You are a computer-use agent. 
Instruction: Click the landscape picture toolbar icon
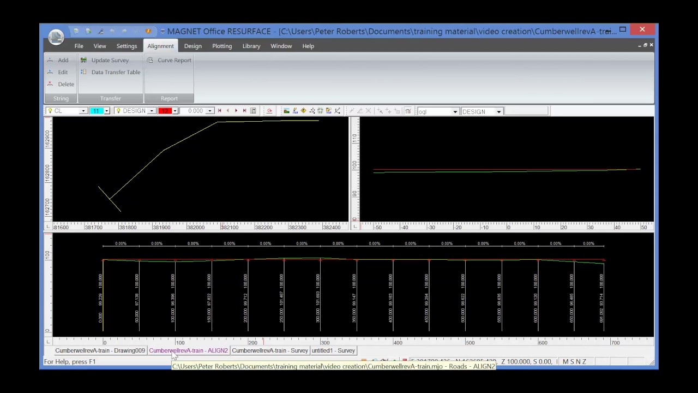tap(286, 111)
